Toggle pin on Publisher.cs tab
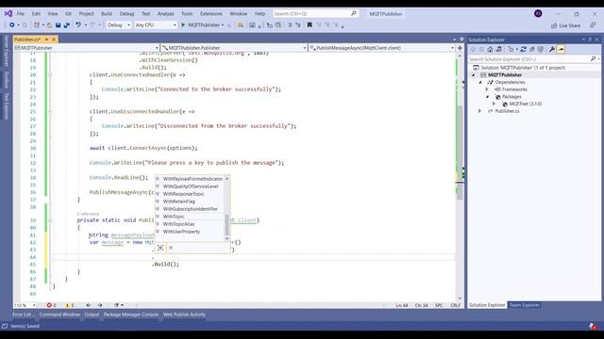604x339 pixels. 46,40
